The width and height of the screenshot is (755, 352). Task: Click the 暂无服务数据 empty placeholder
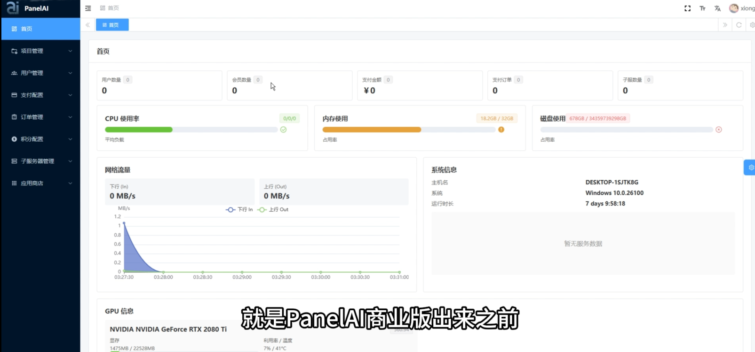tap(583, 244)
